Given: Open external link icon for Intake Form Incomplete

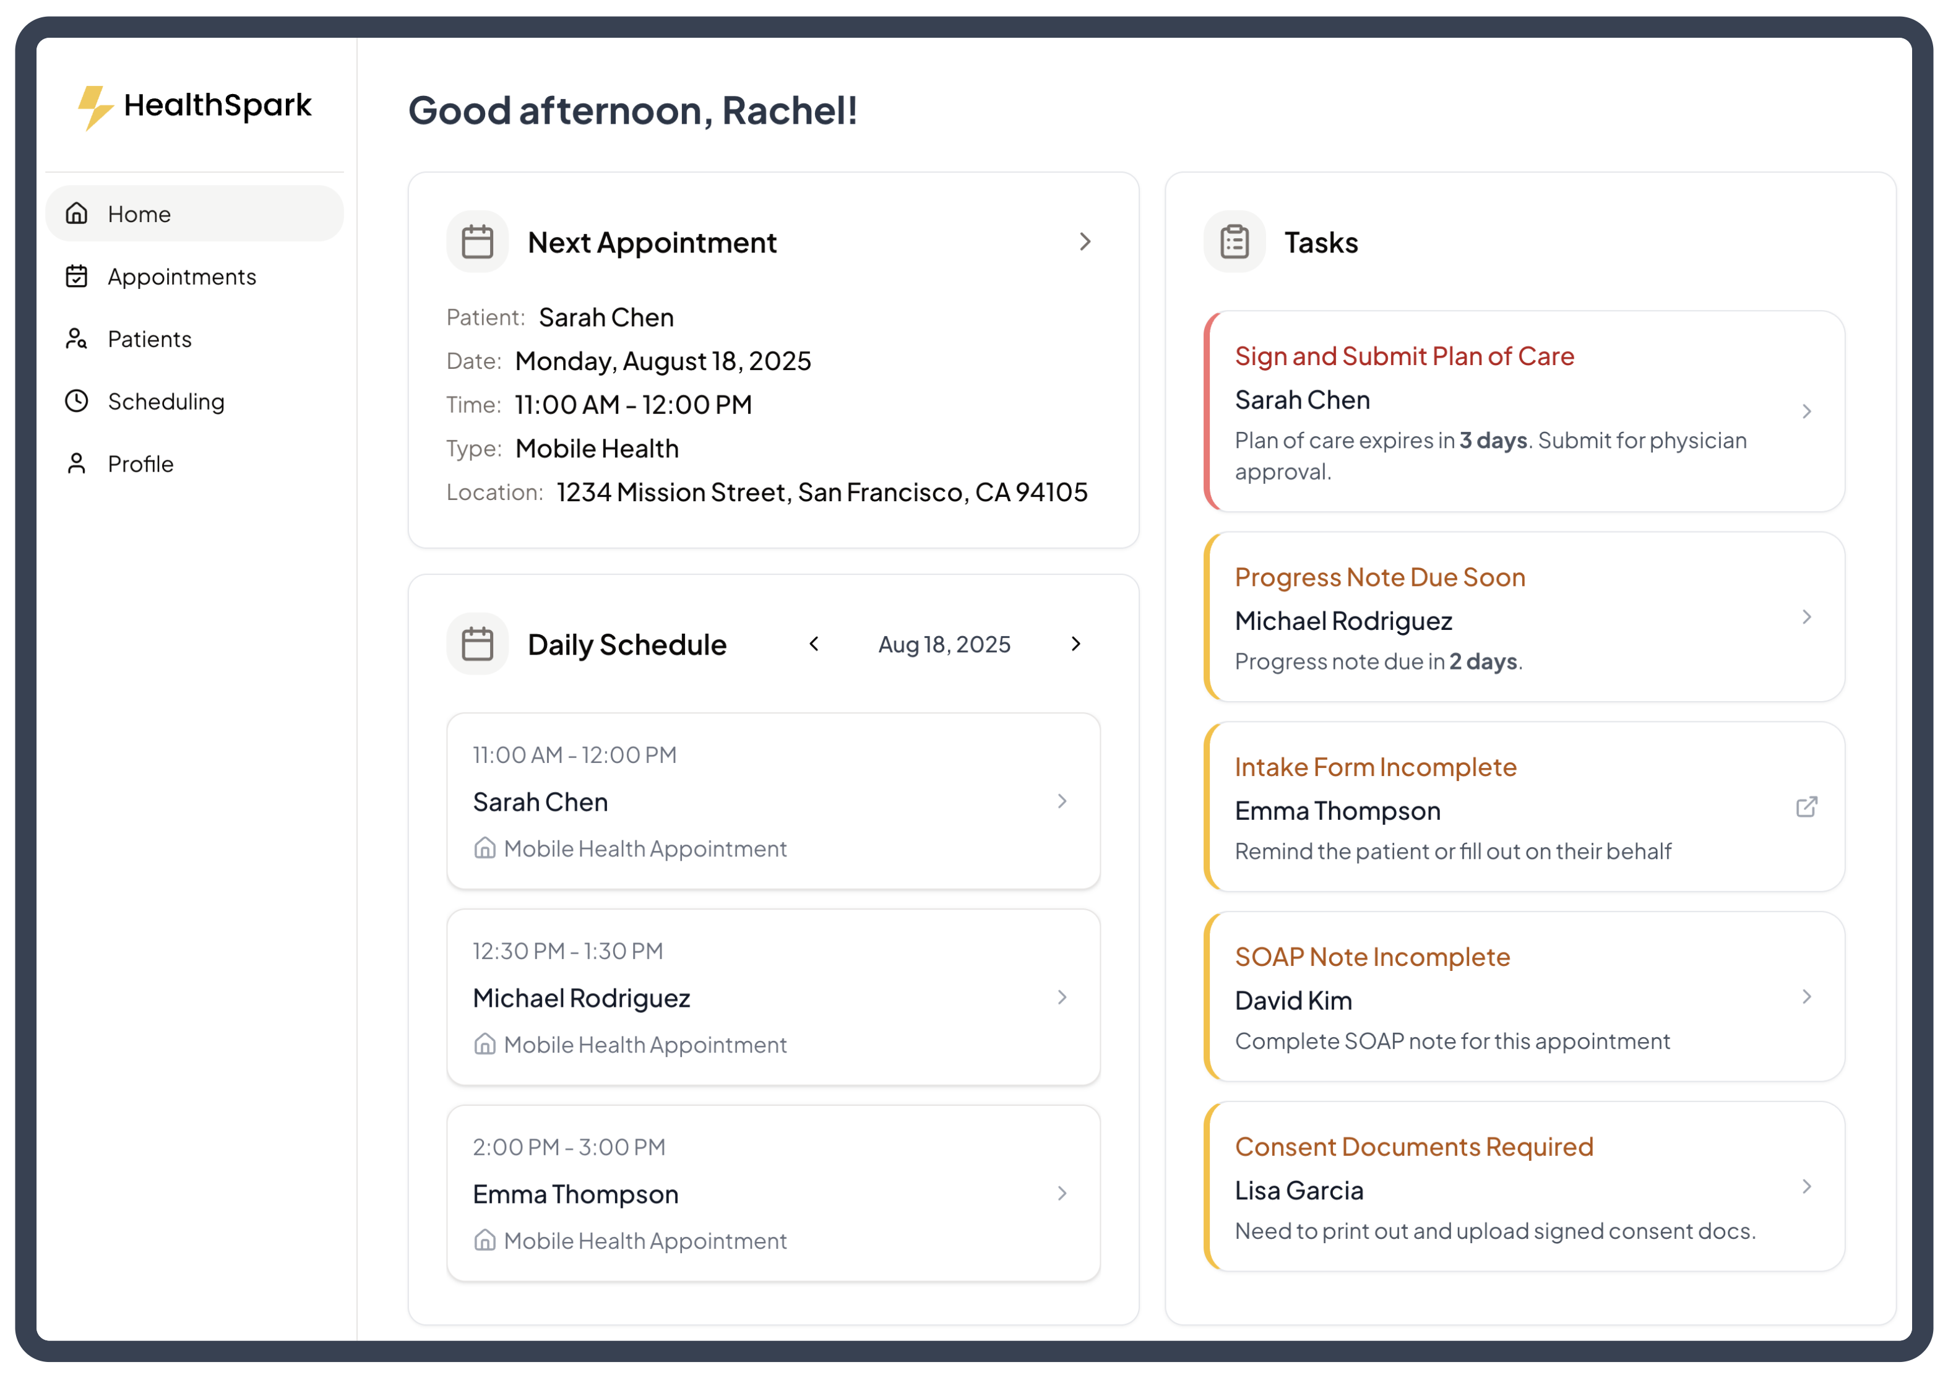Looking at the screenshot, I should point(1806,806).
